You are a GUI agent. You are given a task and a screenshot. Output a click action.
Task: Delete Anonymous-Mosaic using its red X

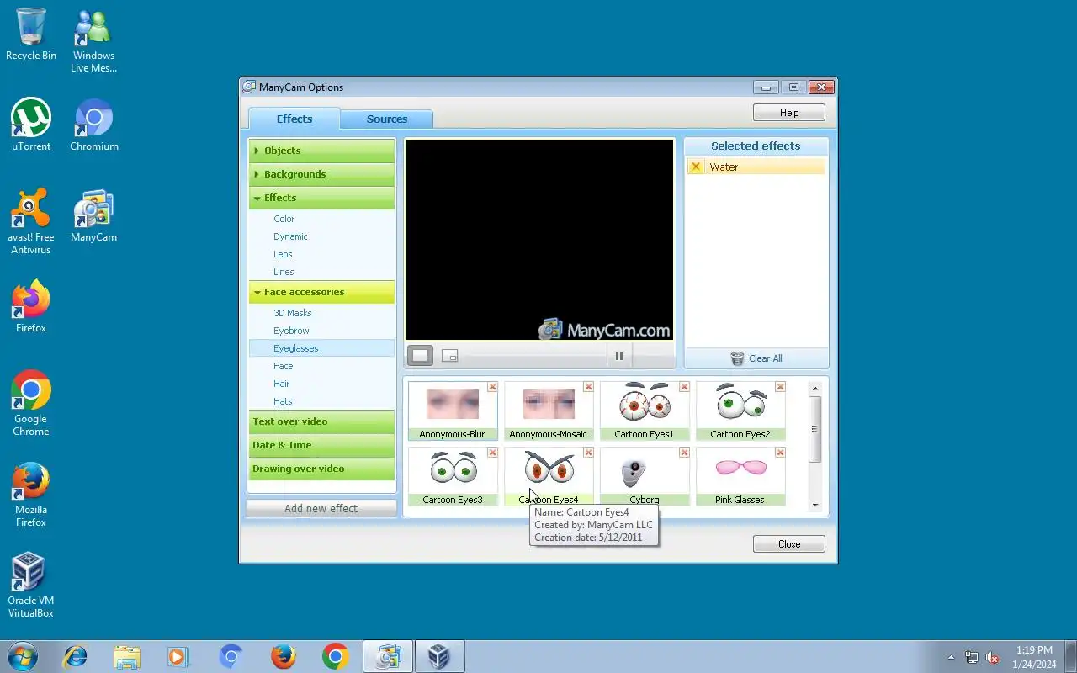[x=588, y=387]
